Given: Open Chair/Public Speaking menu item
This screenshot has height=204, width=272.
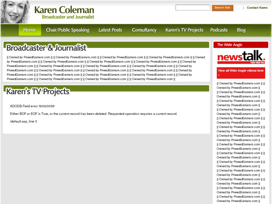Looking at the screenshot, I should tap(68, 30).
